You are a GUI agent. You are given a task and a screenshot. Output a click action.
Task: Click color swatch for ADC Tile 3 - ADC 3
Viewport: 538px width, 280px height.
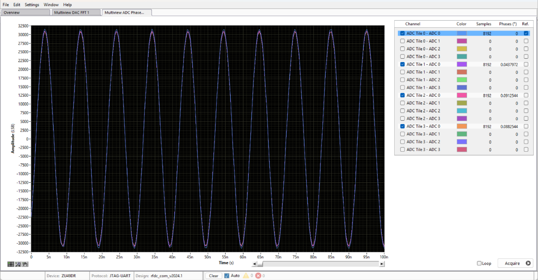point(461,149)
